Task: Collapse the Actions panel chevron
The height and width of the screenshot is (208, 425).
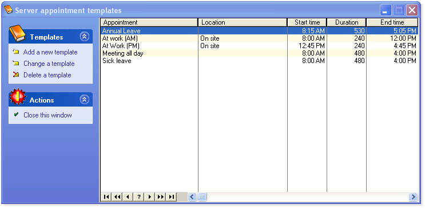Action: [x=85, y=100]
